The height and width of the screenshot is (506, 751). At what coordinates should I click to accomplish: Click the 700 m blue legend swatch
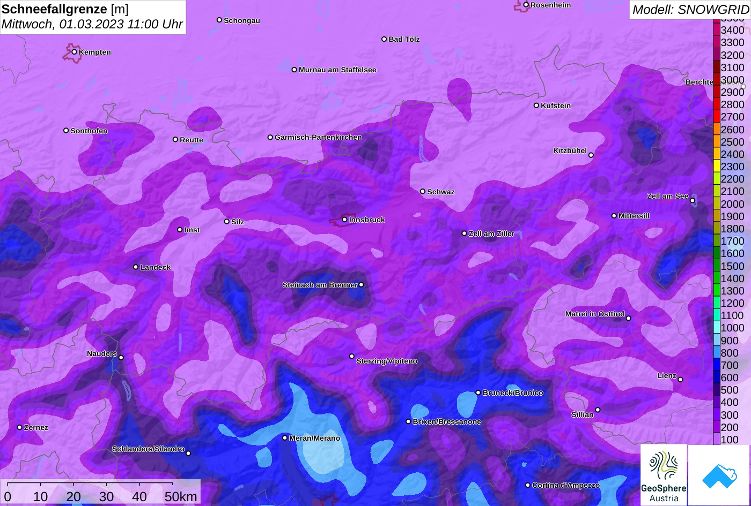(x=717, y=365)
